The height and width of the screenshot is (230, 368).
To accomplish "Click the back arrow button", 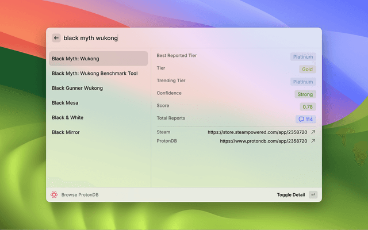I will [56, 38].
